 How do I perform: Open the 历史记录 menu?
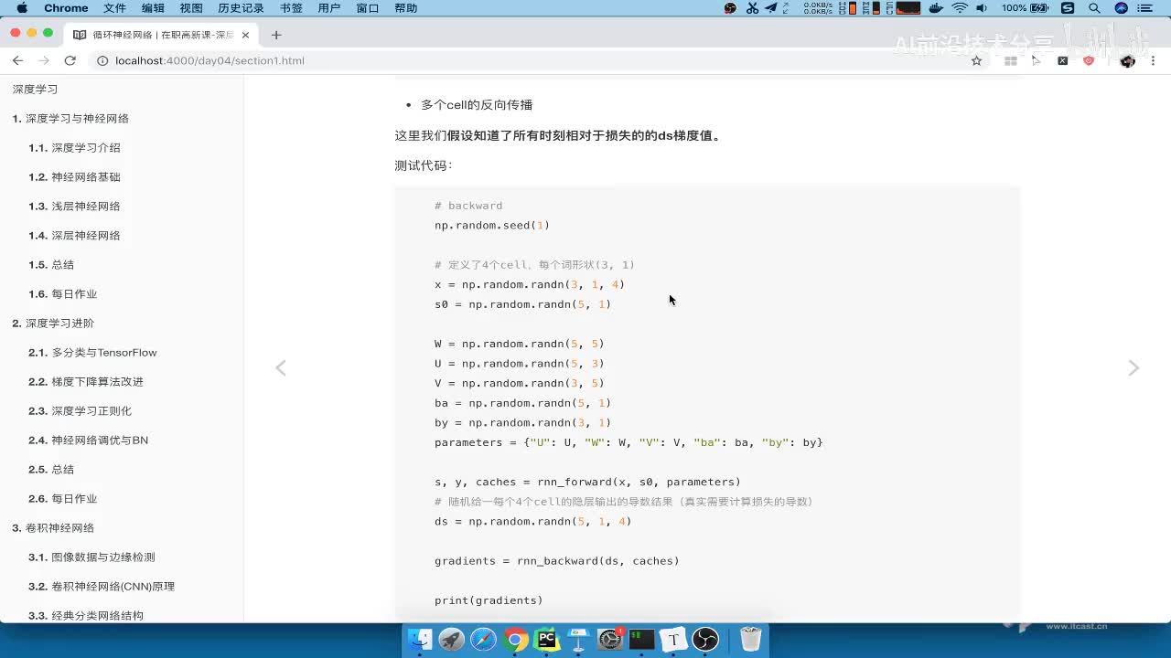[241, 8]
